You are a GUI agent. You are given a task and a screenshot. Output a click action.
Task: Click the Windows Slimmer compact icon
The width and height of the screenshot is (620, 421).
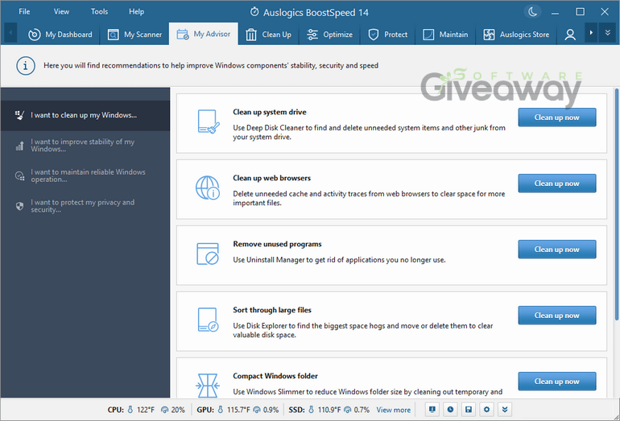(208, 386)
